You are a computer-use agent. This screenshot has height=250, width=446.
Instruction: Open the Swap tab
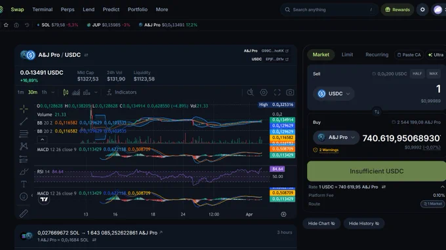[x=17, y=10]
